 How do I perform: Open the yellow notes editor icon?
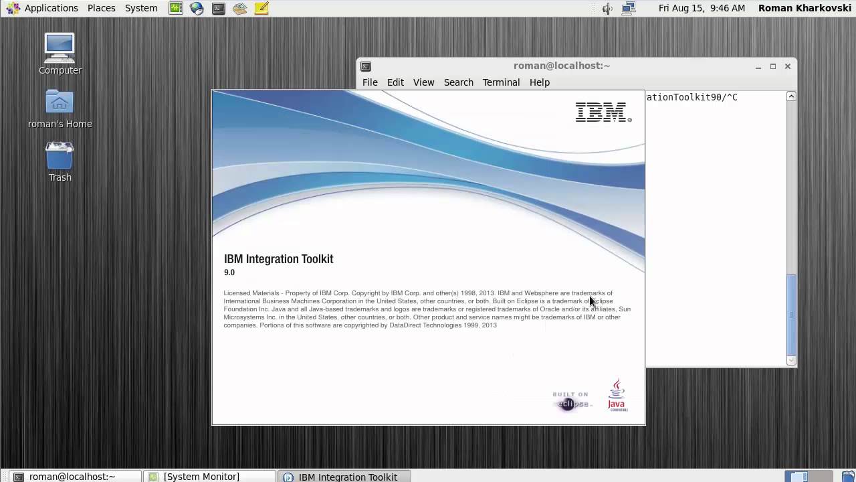click(x=261, y=8)
